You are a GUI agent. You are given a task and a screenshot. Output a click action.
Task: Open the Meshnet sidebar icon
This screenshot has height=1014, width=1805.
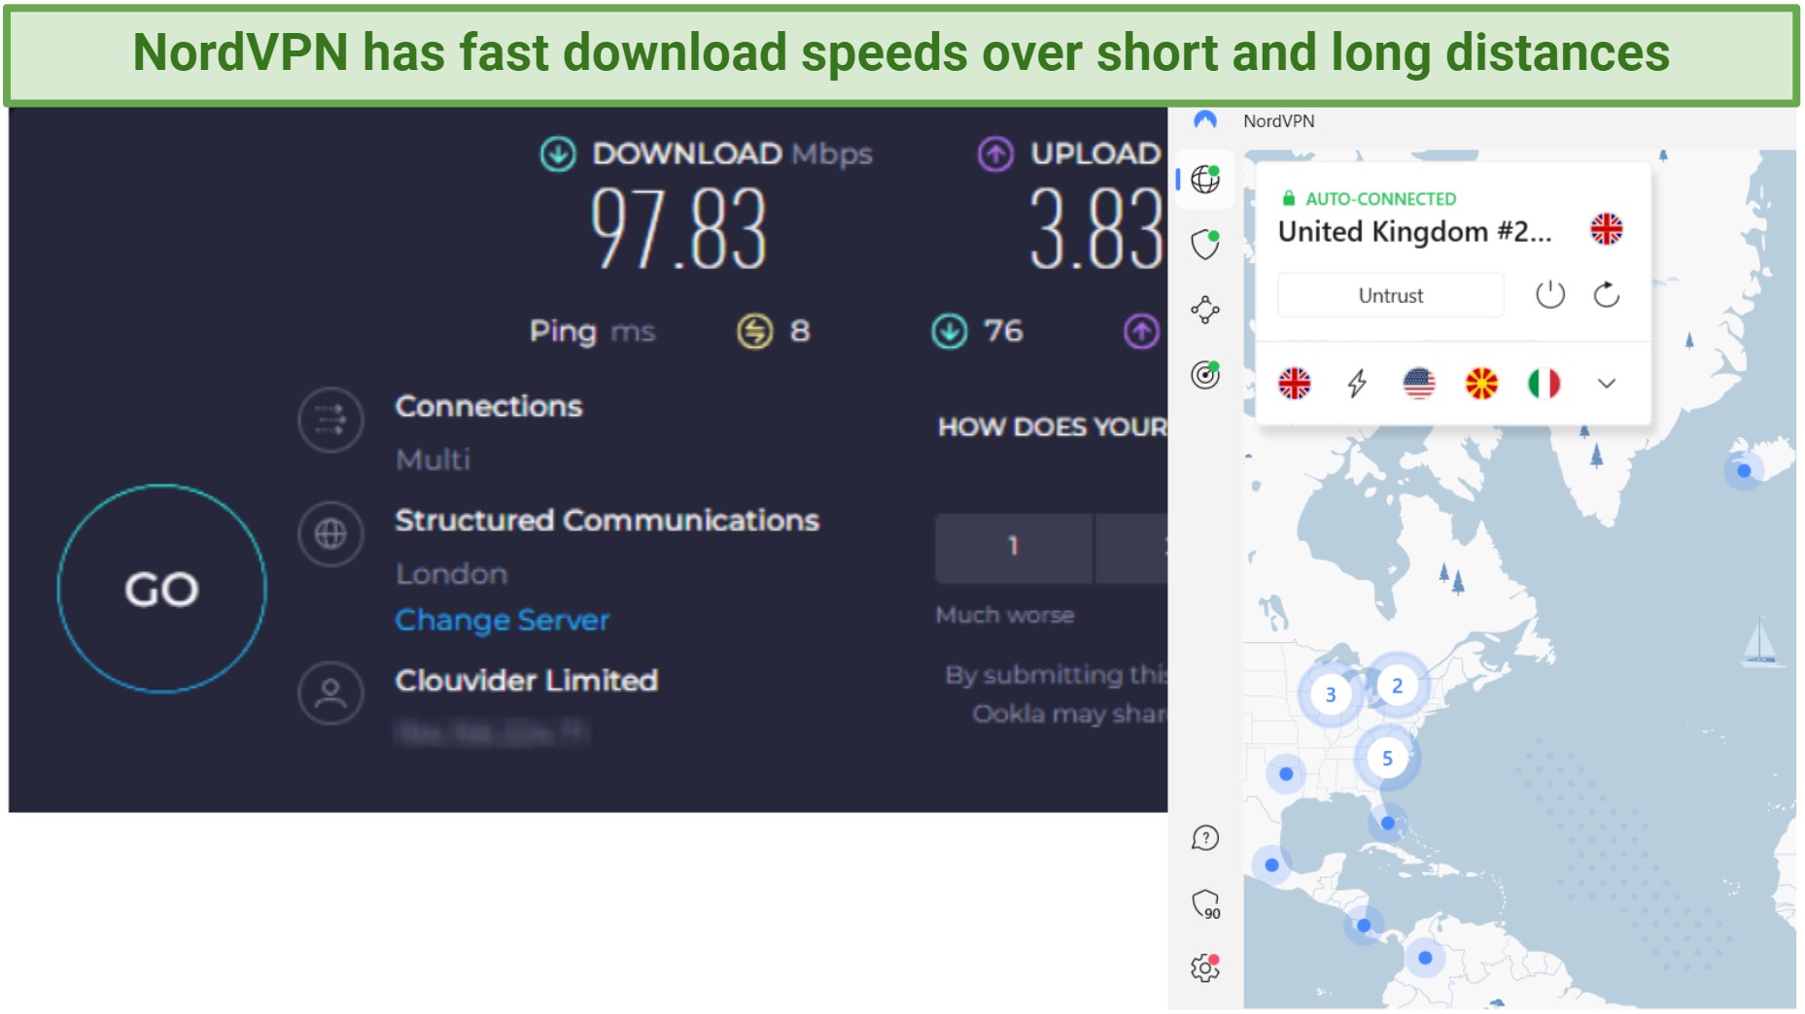tap(1205, 310)
